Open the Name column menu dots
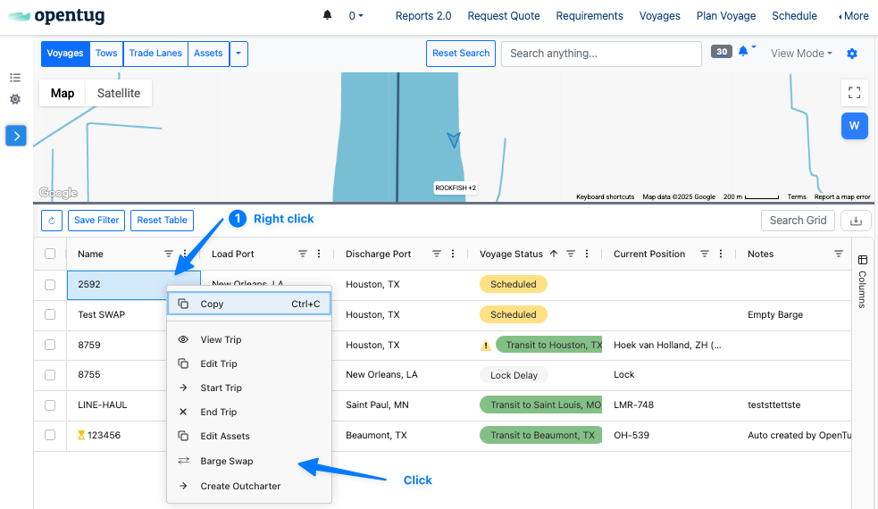The height and width of the screenshot is (509, 878). coord(185,254)
